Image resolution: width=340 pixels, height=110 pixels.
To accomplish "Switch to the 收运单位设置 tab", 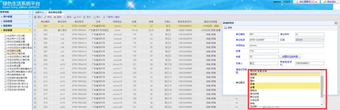I will pos(55,13).
